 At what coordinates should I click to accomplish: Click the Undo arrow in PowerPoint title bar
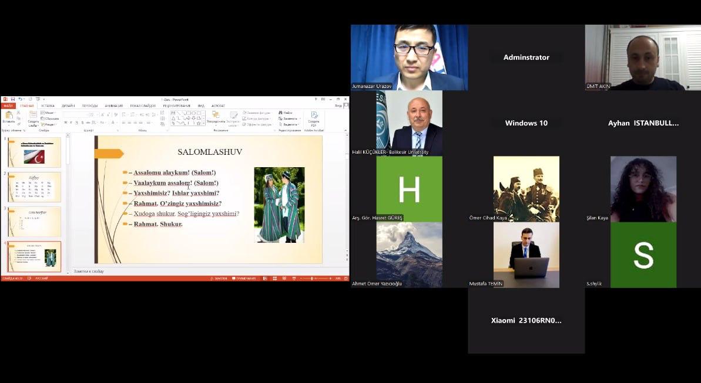coord(20,99)
